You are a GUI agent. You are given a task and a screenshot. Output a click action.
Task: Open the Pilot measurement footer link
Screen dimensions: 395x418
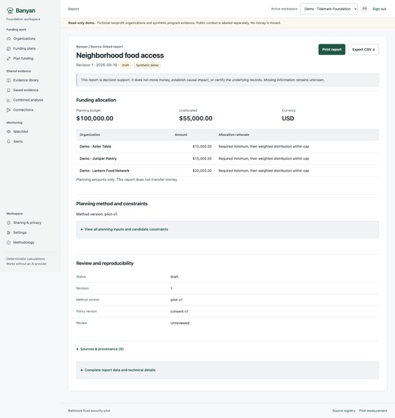[373, 411]
